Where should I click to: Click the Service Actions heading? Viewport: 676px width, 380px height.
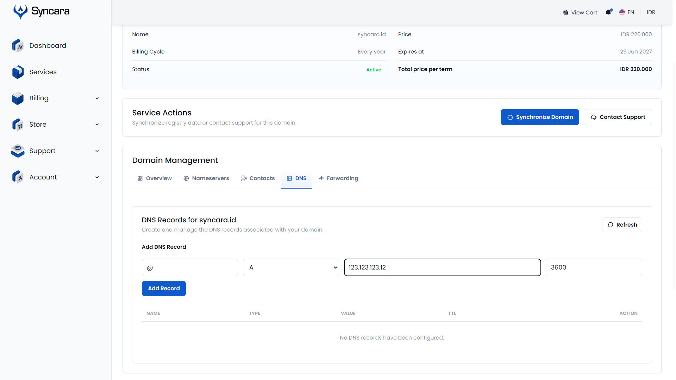[162, 113]
